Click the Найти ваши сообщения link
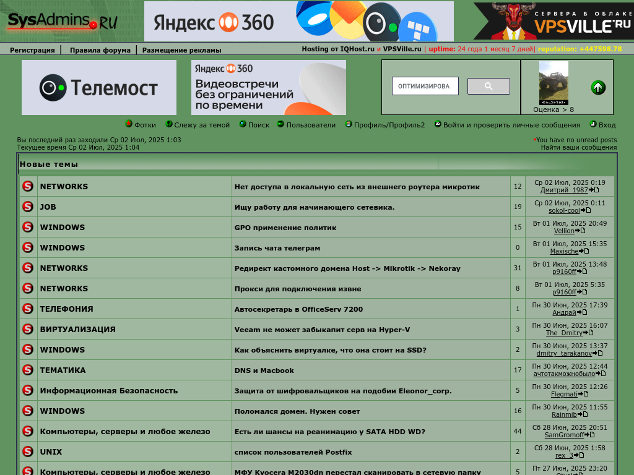The width and height of the screenshot is (634, 475). pos(578,147)
